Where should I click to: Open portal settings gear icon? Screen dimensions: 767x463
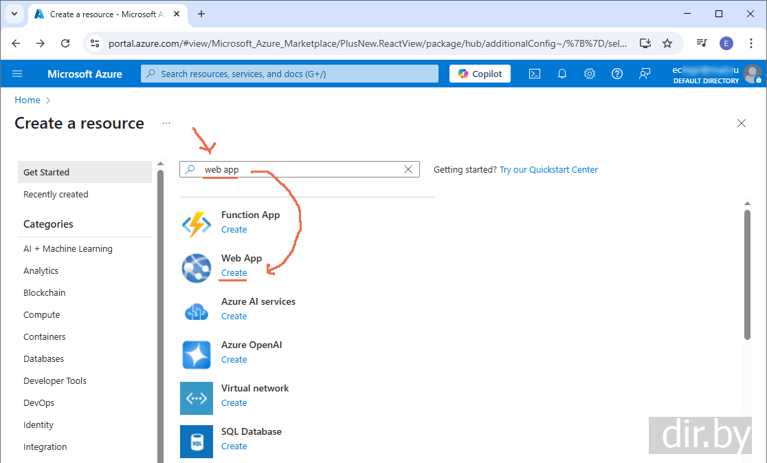(x=590, y=74)
